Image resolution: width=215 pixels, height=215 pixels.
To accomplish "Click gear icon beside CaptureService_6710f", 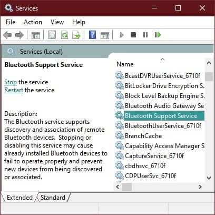I will click(120, 156).
